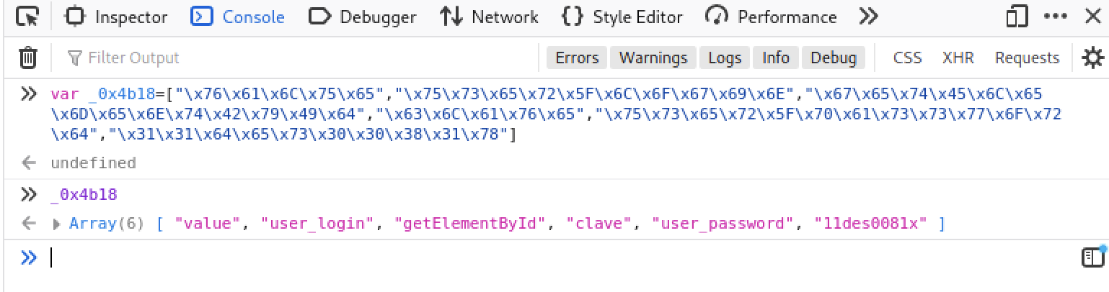Switch to the Debugger tab
1109x292 pixels.
(362, 17)
